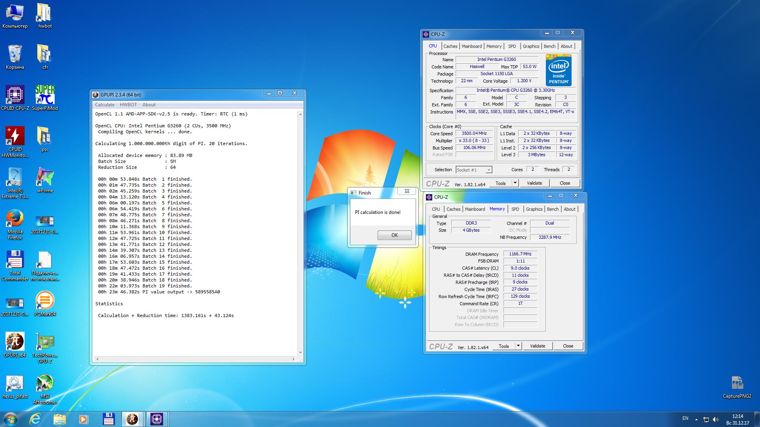The image size is (760, 427).
Task: Switch to SPD tab in top CPU-Z
Action: coord(512,46)
